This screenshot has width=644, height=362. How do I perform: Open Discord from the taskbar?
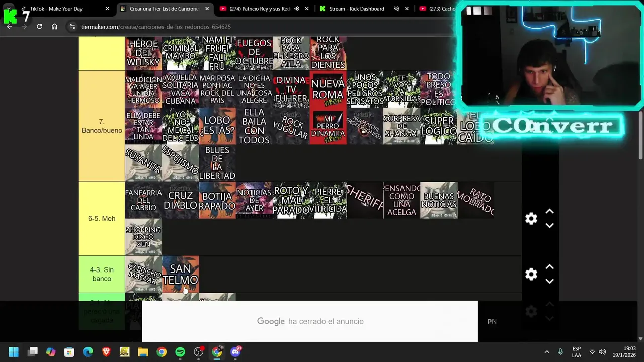point(235,352)
